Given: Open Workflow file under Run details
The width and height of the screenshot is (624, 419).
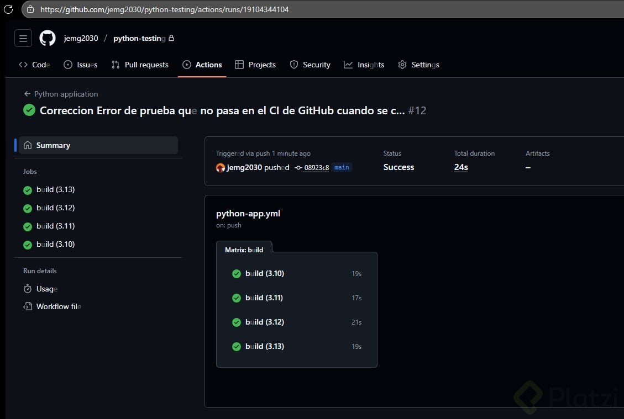Looking at the screenshot, I should (59, 306).
